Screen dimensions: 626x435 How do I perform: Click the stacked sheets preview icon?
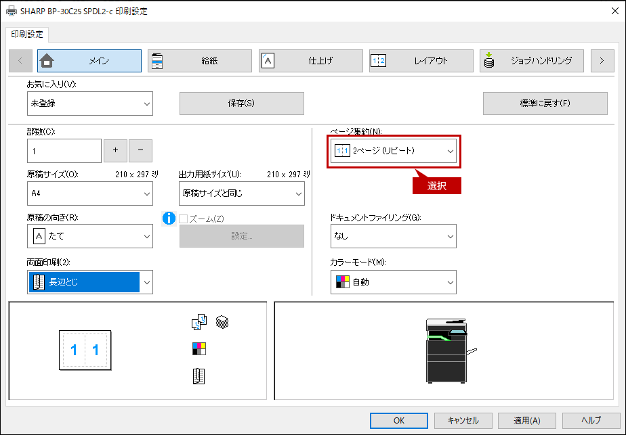click(x=222, y=322)
